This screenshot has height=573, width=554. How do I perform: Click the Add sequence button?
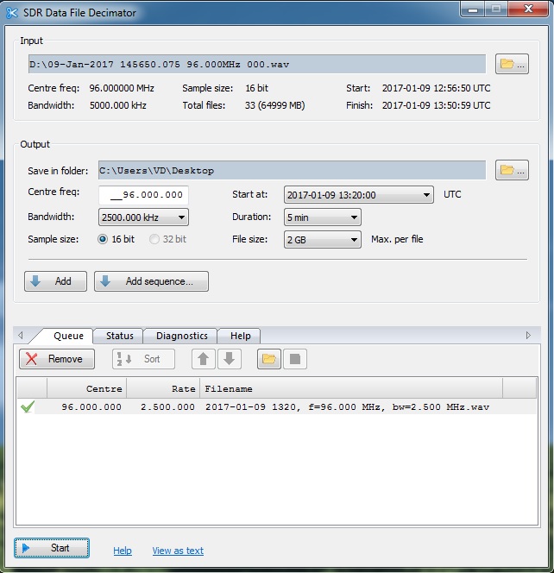click(x=151, y=281)
